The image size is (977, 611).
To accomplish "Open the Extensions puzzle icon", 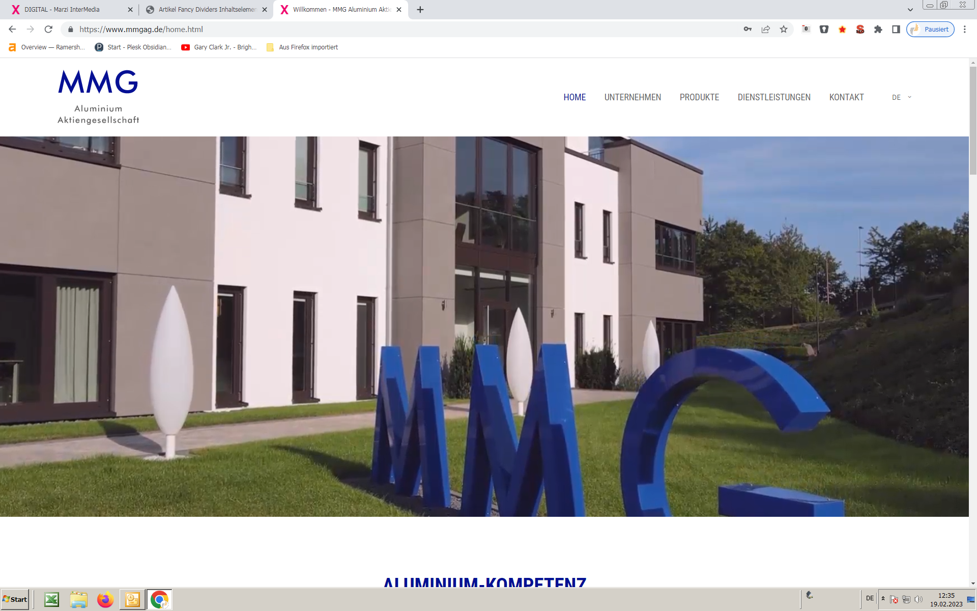I will (x=878, y=30).
